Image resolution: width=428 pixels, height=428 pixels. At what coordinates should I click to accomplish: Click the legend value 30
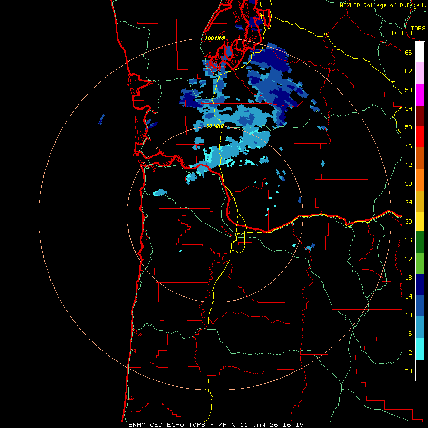point(409,221)
